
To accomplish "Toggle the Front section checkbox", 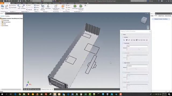I will point(142,40).
